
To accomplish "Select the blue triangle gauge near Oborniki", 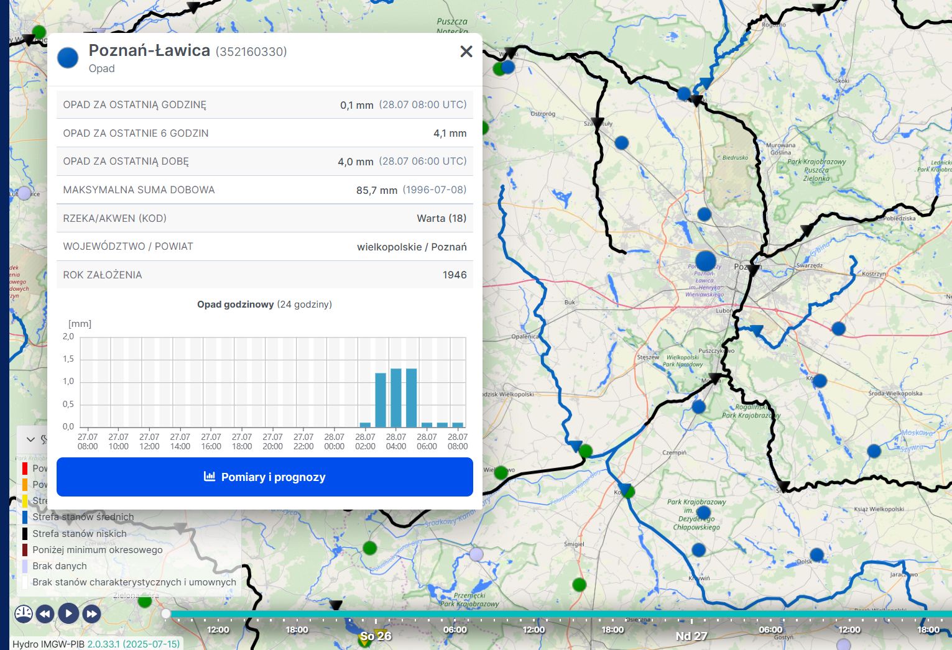I will pyautogui.click(x=706, y=83).
